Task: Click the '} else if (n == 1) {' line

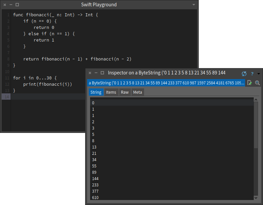Action: coord(49,34)
